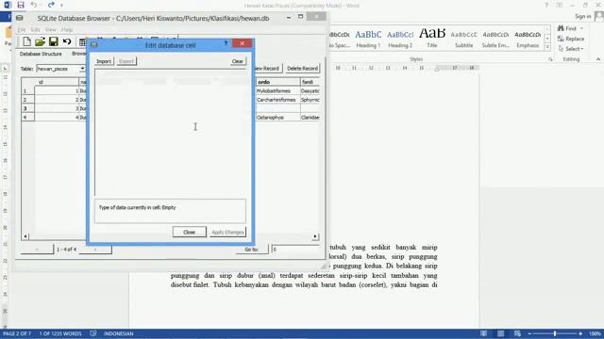Click the Open Database folder icon
Viewport: 604px width, 339px height.
(x=40, y=41)
